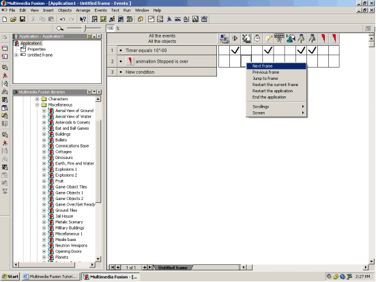Save with the floppy disk icon
Image resolution: width=376 pixels, height=282 pixels.
[23, 19]
